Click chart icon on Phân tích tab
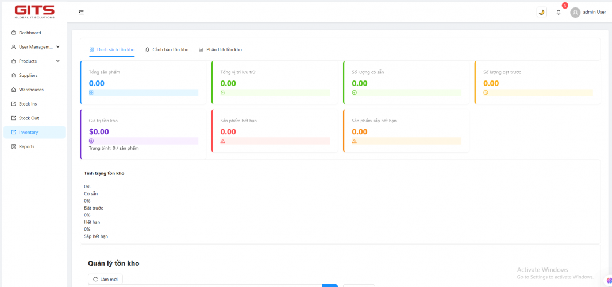 click(x=201, y=49)
